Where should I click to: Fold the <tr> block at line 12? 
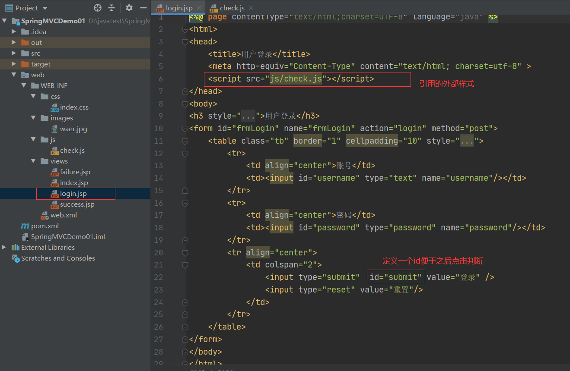coord(185,154)
